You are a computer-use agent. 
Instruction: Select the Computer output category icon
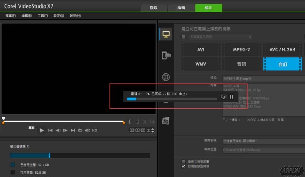tap(166, 34)
